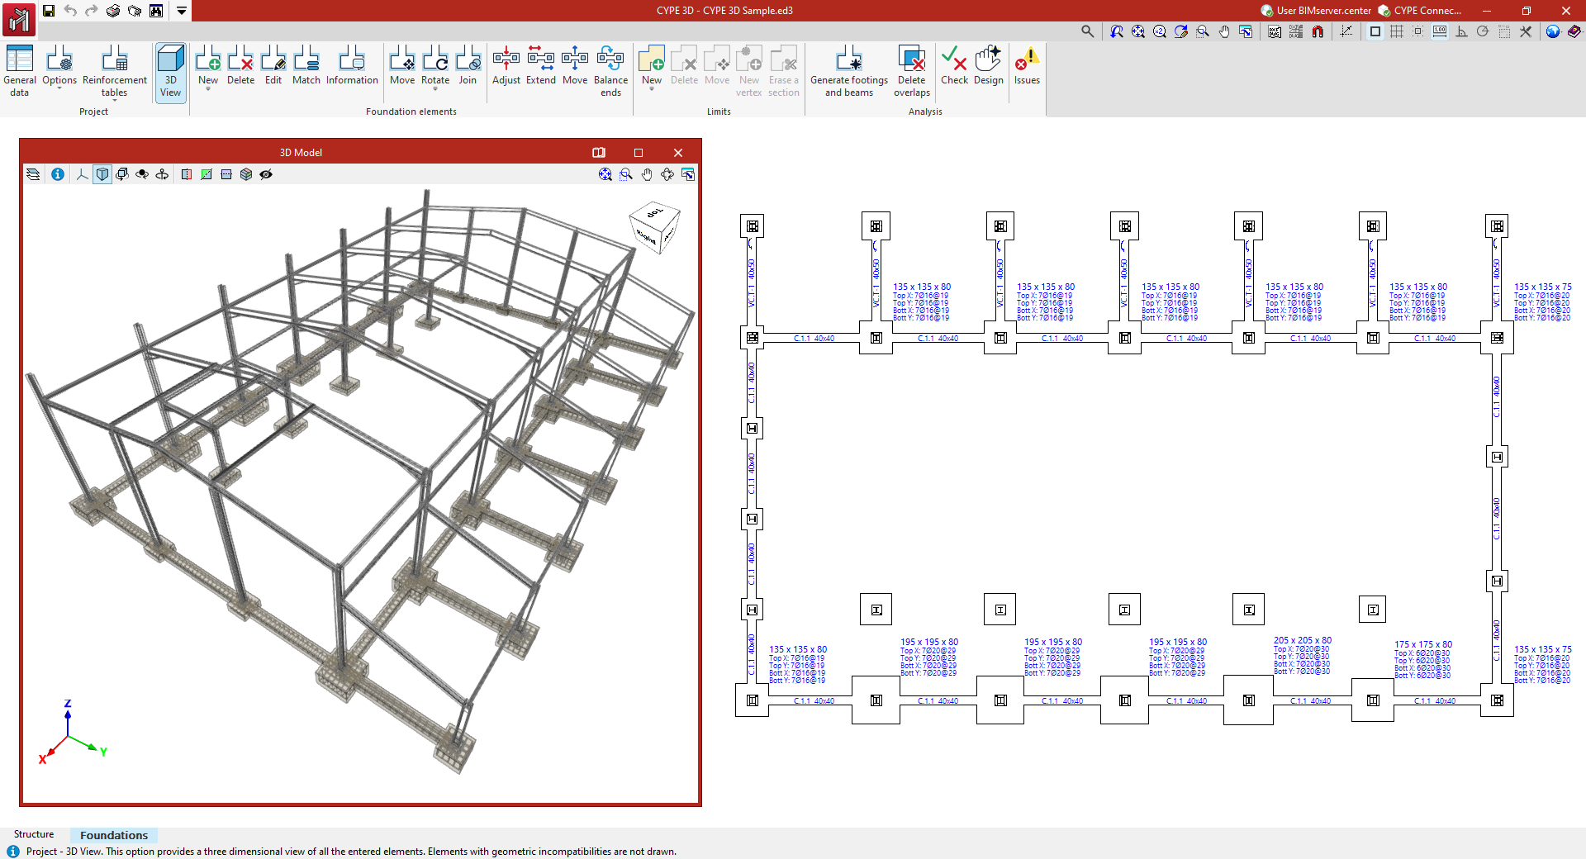Switch to the Foundations tab
The image size is (1586, 859).
[x=114, y=835]
